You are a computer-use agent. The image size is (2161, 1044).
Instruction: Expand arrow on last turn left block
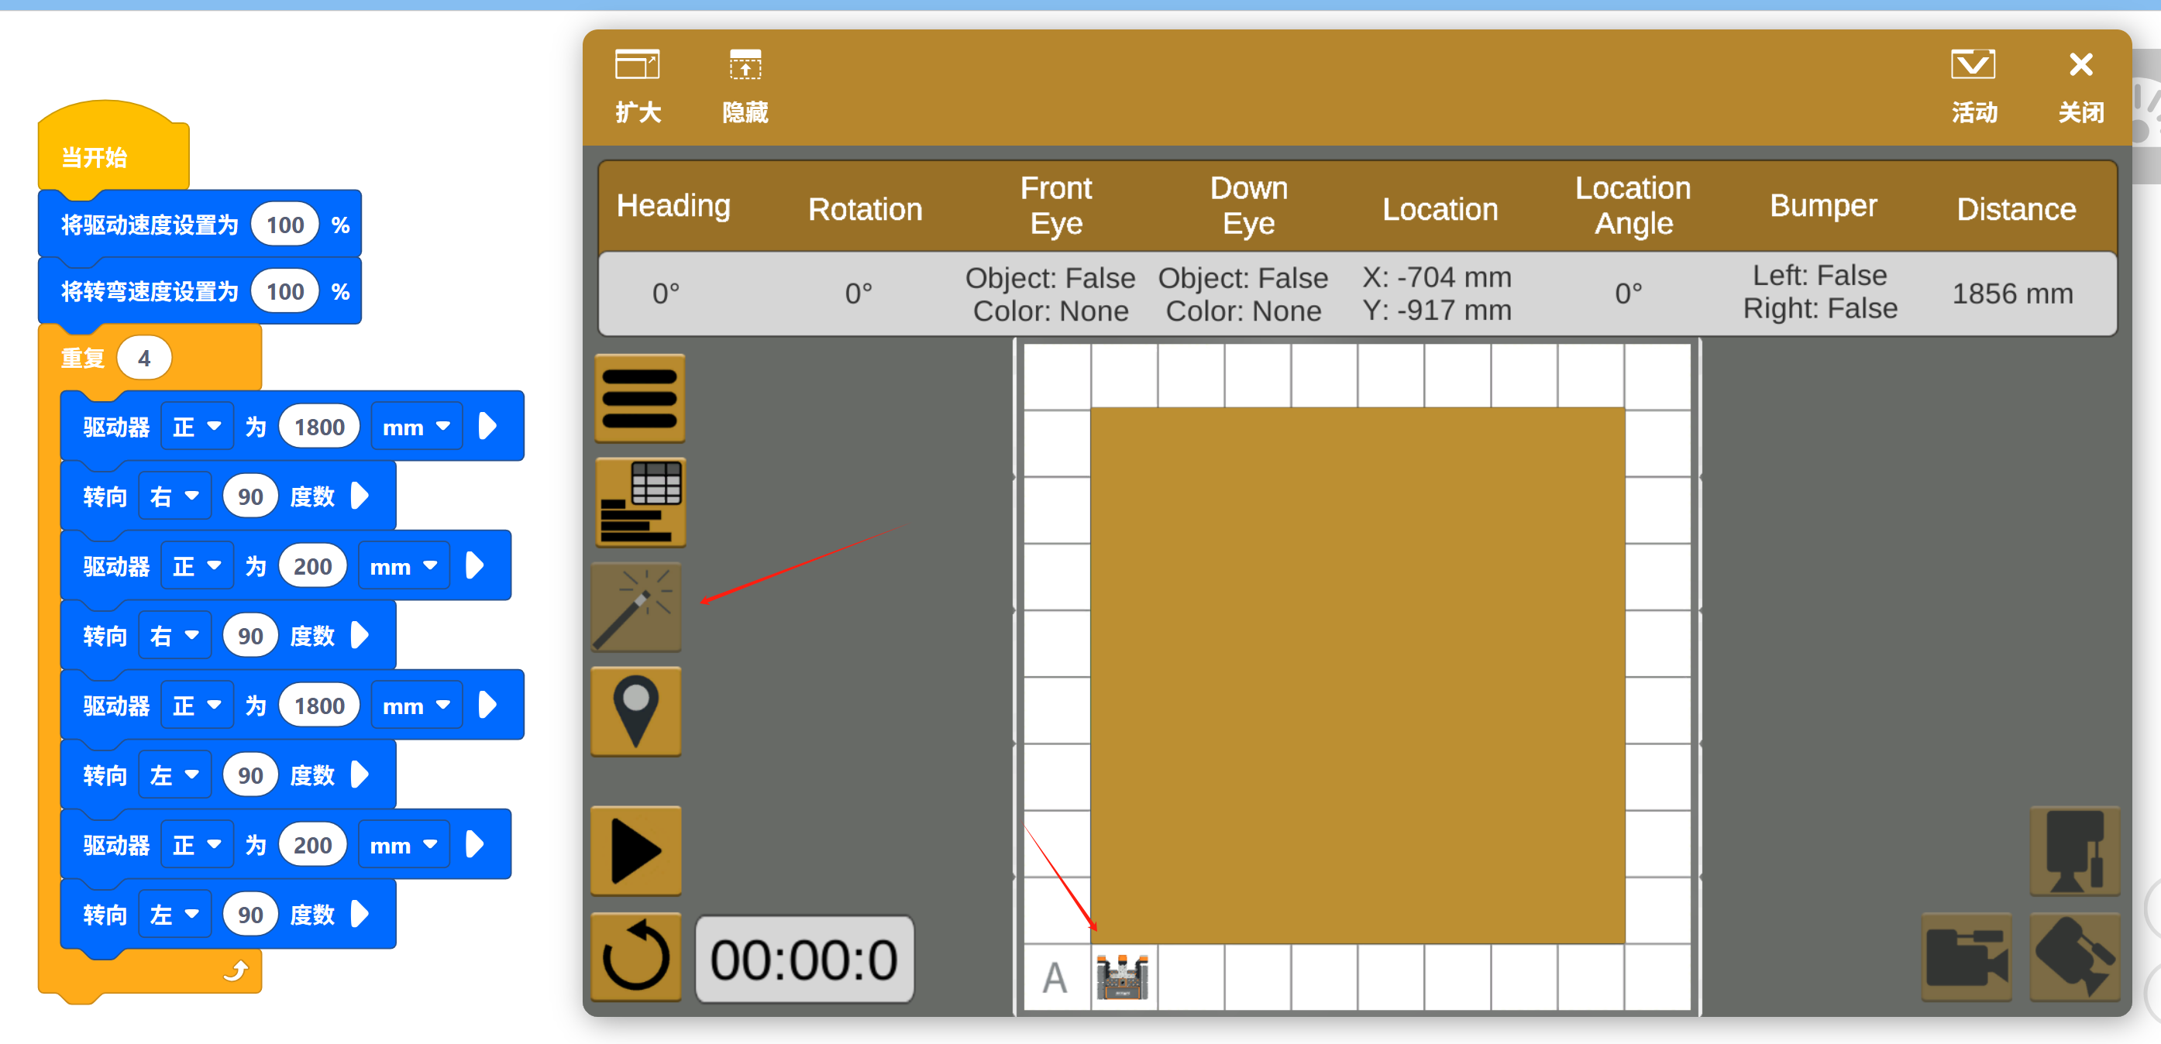coord(360,913)
